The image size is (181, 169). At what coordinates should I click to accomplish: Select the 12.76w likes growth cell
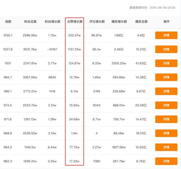point(74,77)
